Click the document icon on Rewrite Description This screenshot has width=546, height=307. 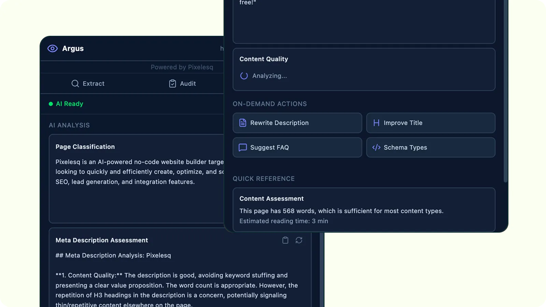click(x=243, y=123)
